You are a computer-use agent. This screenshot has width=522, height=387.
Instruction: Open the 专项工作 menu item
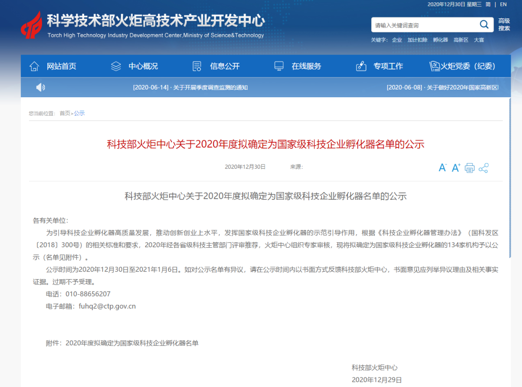[x=388, y=66]
